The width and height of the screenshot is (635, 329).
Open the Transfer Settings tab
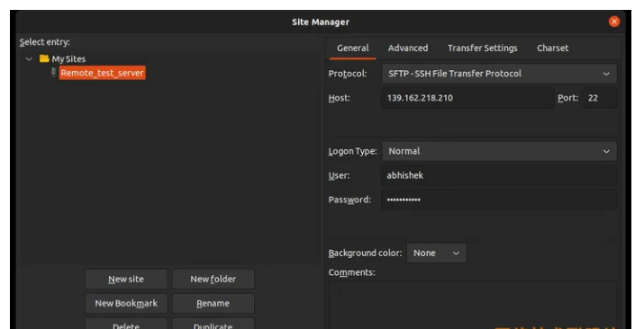482,49
